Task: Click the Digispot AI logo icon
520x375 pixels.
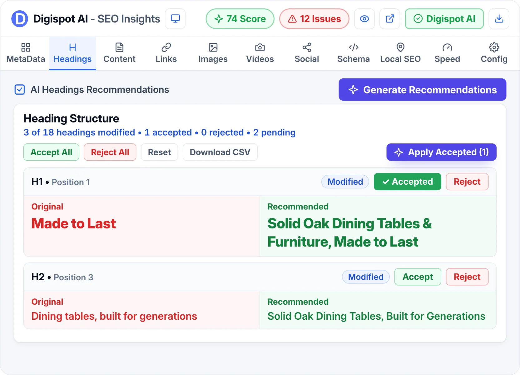Action: pos(20,19)
